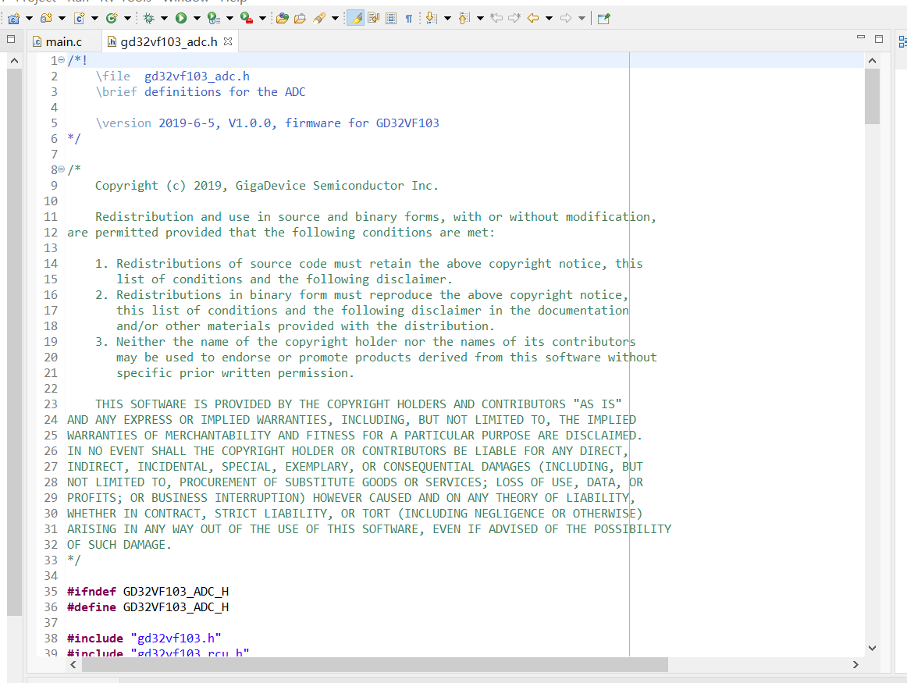The width and height of the screenshot is (907, 683).
Task: Go to Previous Annotation
Action: click(464, 19)
